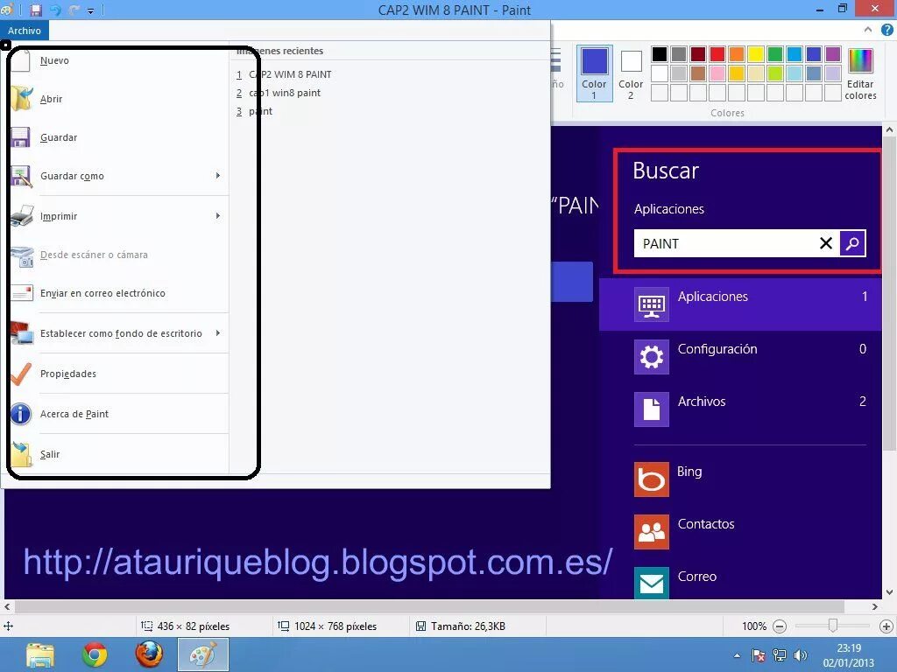
Task: Choose Nuevo from the file menu
Action: (54, 60)
